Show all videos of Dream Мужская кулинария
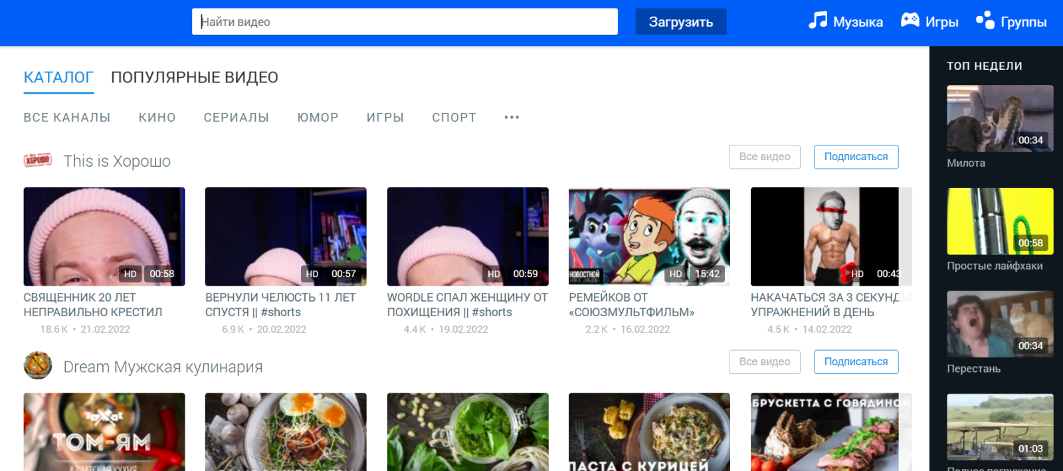The image size is (1063, 471). click(x=764, y=362)
